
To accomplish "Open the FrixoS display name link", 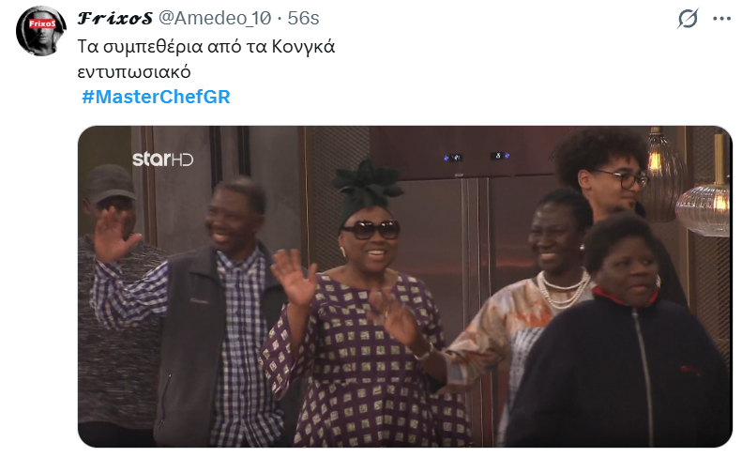I will pyautogui.click(x=115, y=19).
